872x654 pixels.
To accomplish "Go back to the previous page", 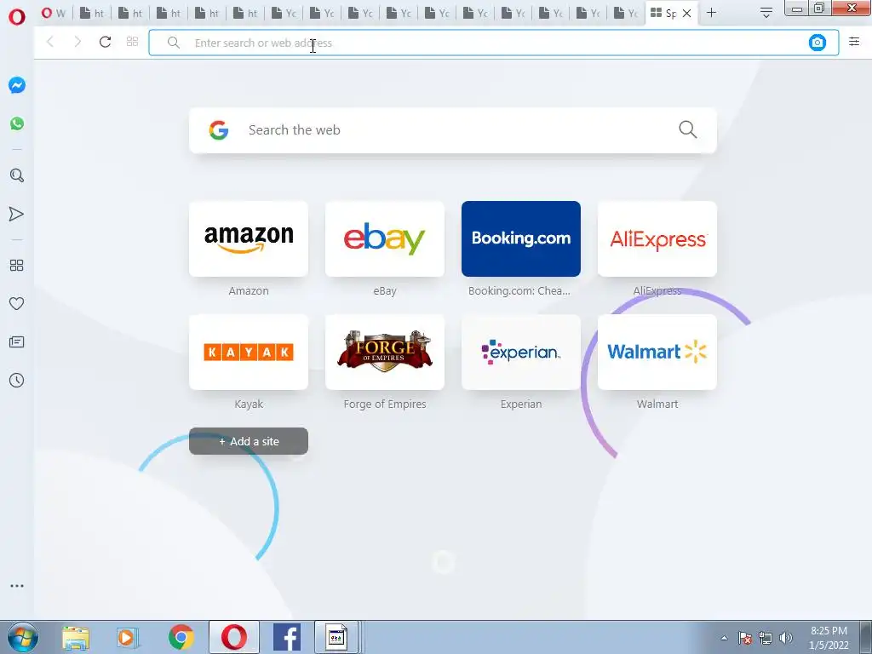I will click(x=50, y=42).
